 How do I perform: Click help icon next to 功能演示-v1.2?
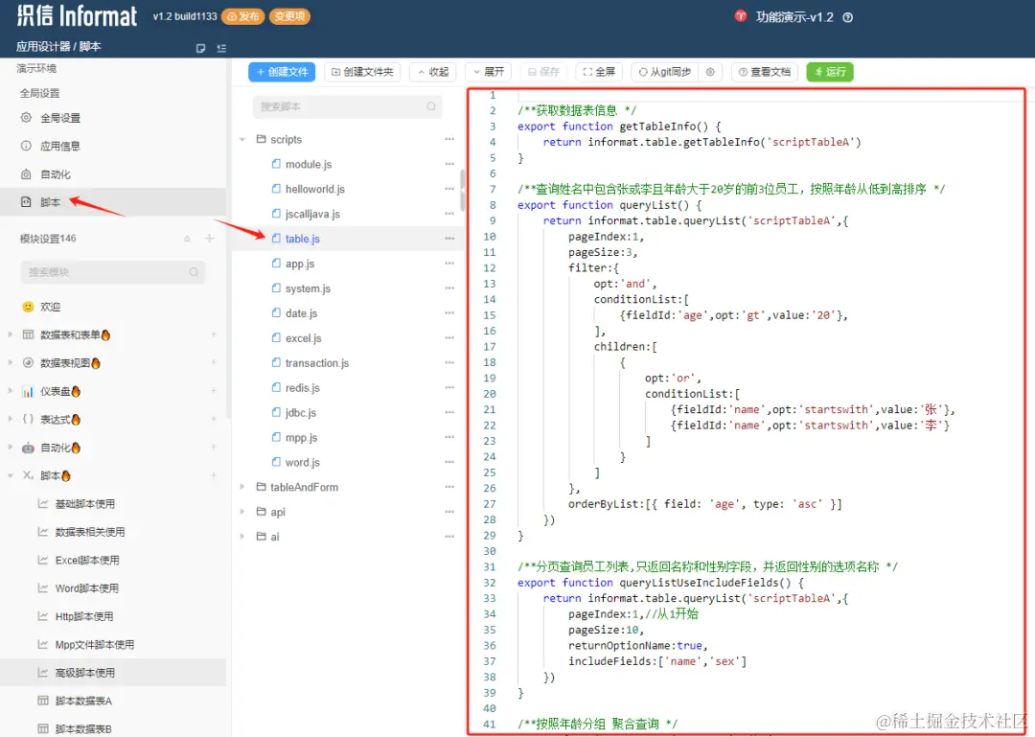(x=848, y=18)
